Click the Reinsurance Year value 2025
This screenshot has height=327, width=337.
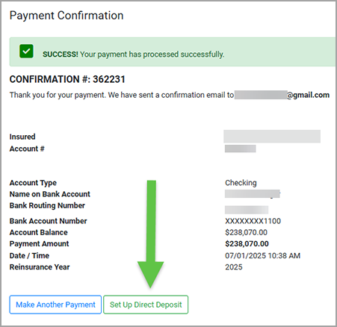pos(234,267)
